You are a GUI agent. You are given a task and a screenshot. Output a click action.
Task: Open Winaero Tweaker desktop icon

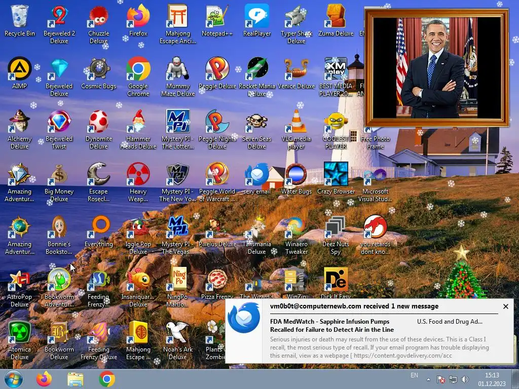click(x=296, y=235)
